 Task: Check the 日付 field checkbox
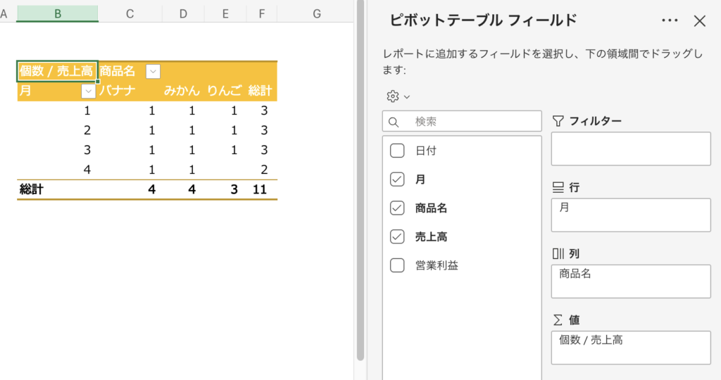pyautogui.click(x=397, y=151)
